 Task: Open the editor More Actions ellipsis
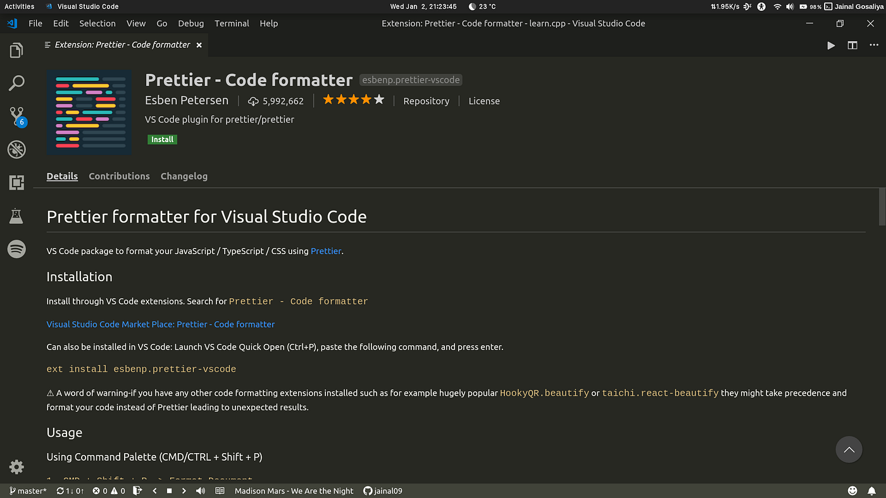[873, 45]
